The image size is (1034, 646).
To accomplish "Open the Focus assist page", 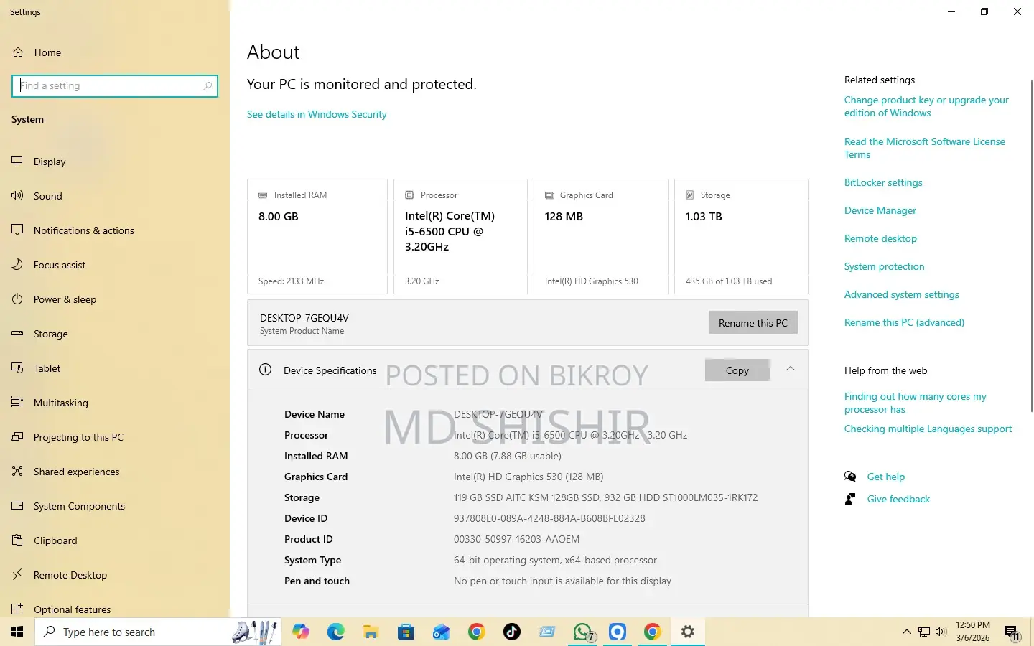I will click(49, 265).
